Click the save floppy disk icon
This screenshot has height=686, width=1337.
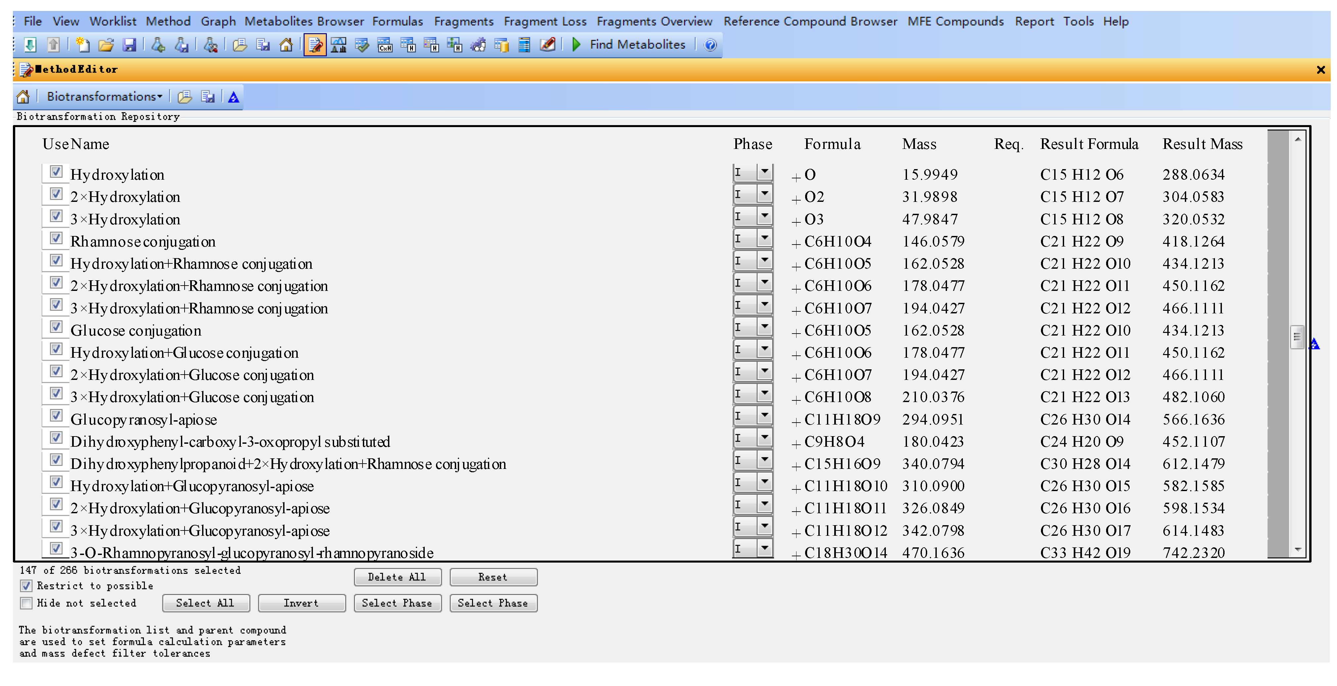(x=129, y=45)
